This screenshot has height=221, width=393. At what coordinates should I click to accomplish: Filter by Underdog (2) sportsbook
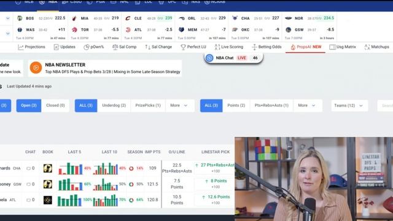pyautogui.click(x=114, y=106)
